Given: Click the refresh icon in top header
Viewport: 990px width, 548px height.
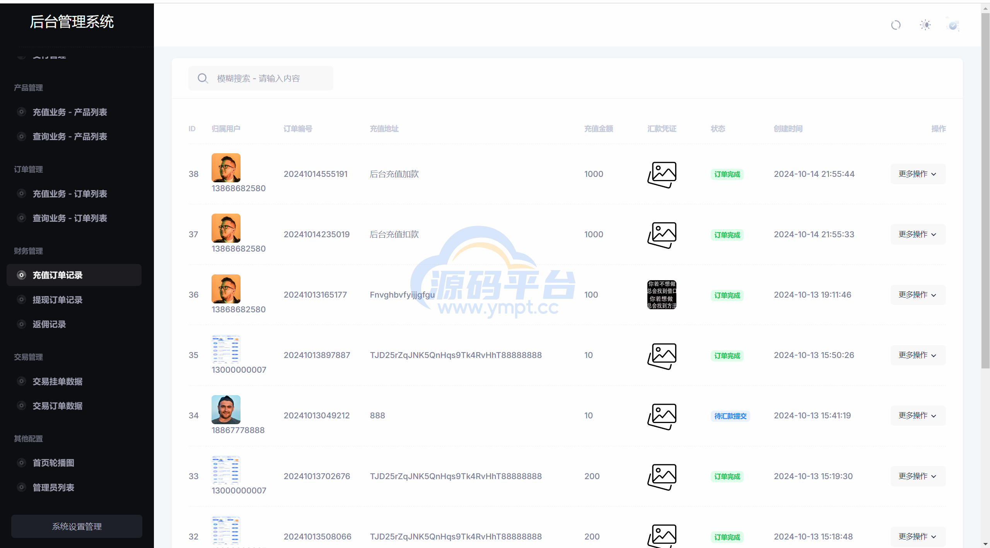Looking at the screenshot, I should (896, 25).
